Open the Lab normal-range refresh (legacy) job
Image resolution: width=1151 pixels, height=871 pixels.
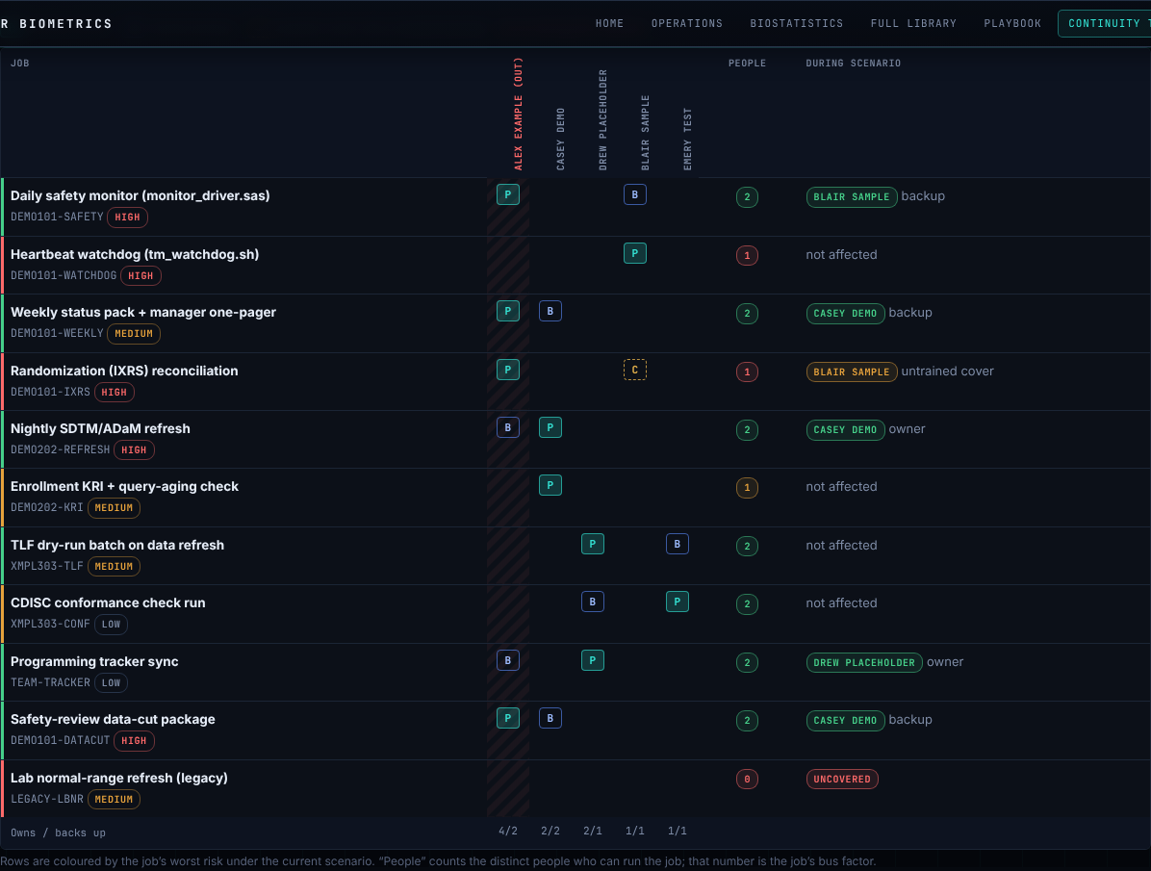(x=119, y=778)
